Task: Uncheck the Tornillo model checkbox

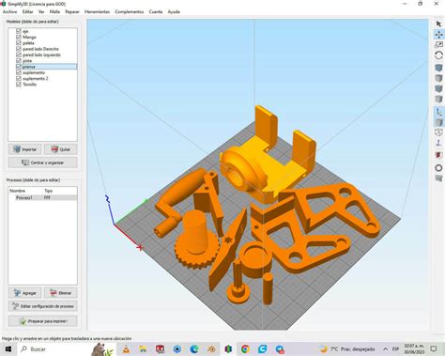Action: click(19, 85)
